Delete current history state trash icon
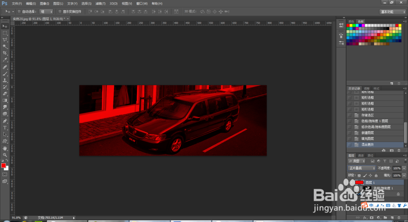Screen dimensions: 408x222 pyautogui.click(x=399, y=150)
